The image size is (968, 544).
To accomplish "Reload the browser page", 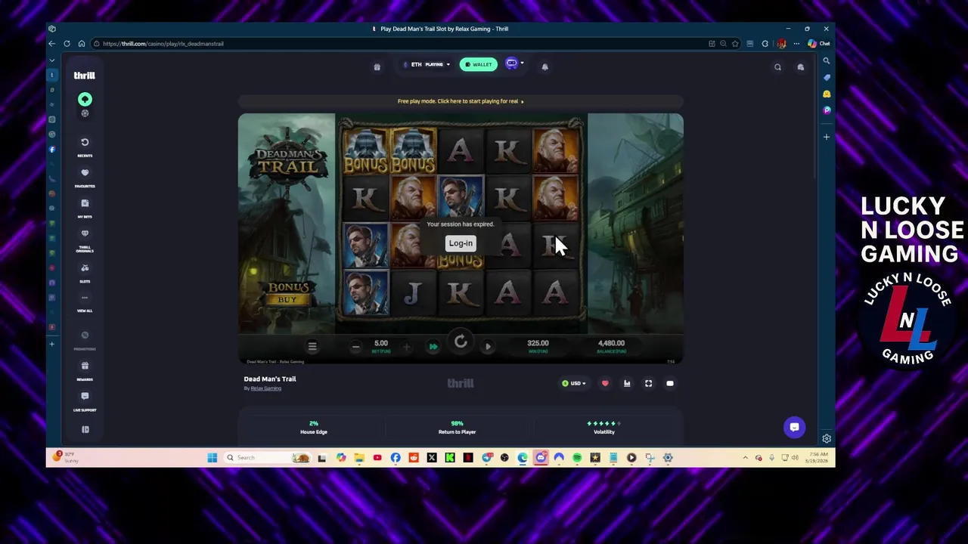I will tap(67, 44).
